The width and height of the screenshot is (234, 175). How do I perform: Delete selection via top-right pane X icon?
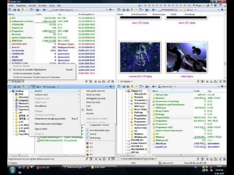coord(207,82)
